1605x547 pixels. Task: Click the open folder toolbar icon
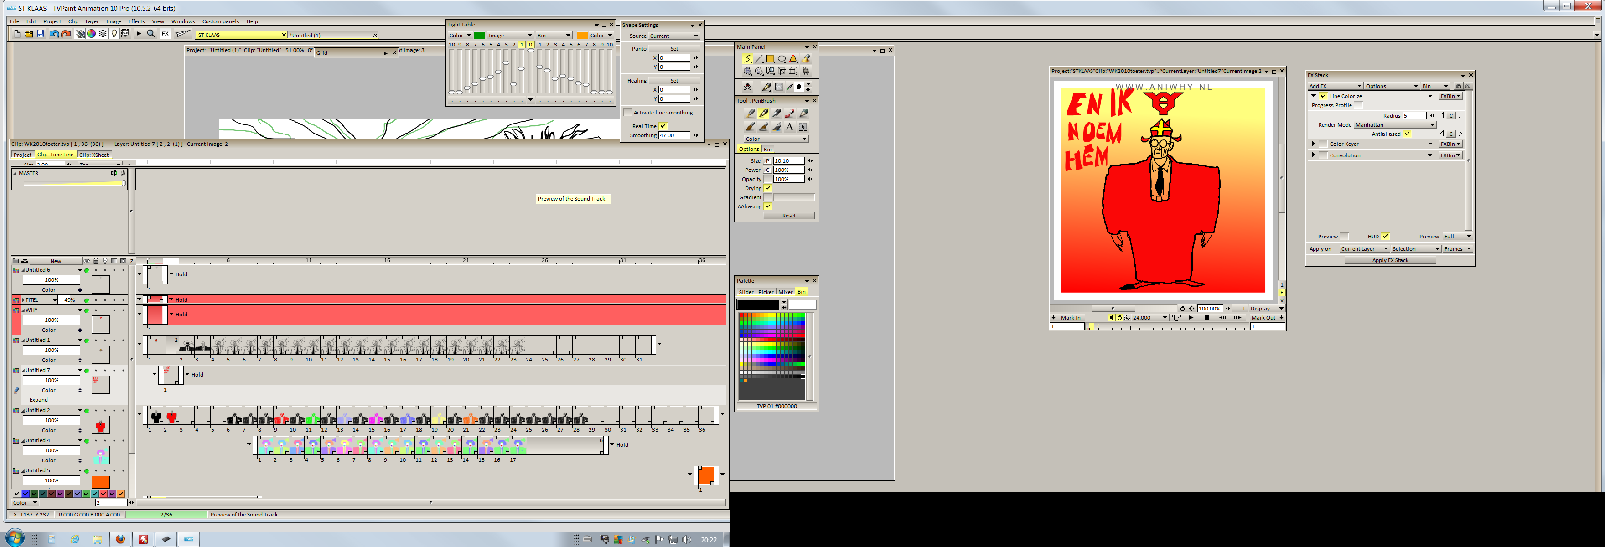29,34
